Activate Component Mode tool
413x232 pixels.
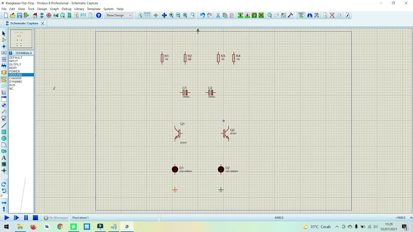tap(4, 40)
